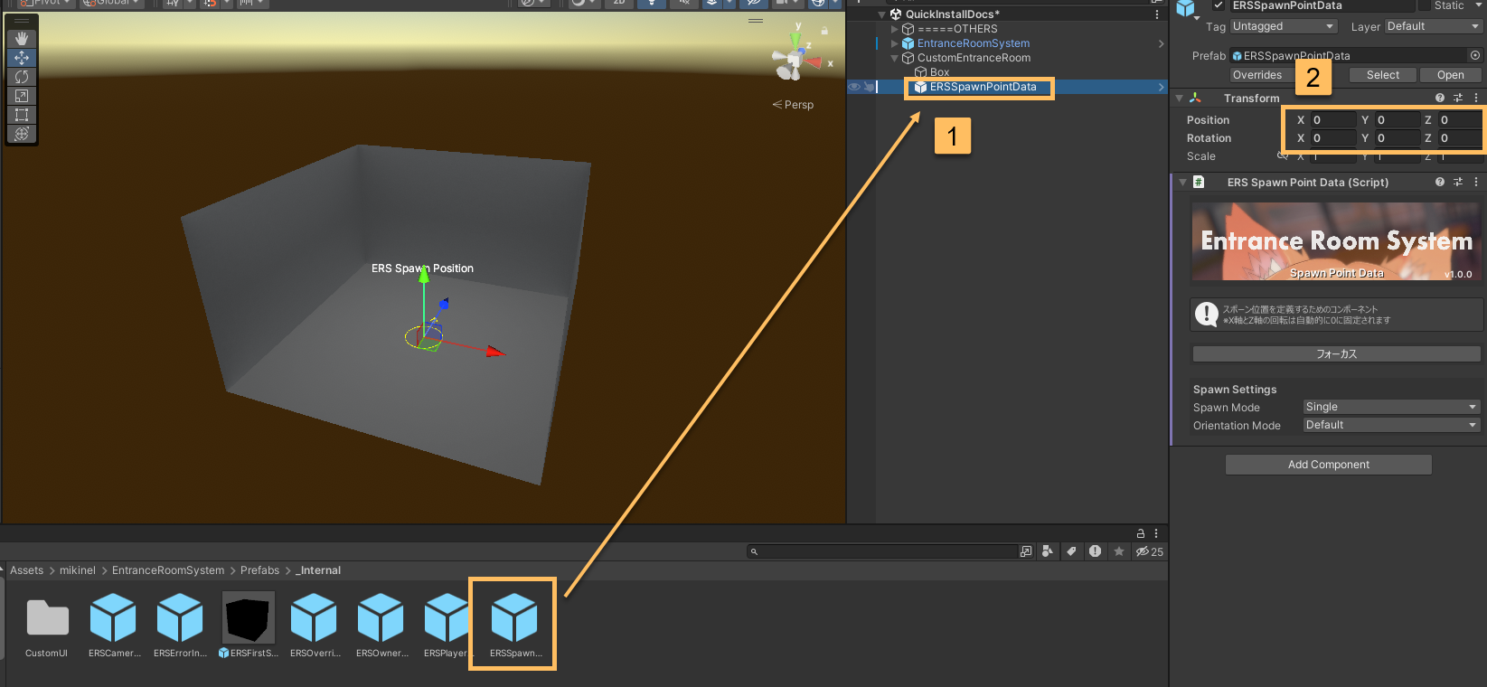This screenshot has height=687, width=1487.
Task: Activate the Rotate tool in scene toolbar
Action: pyautogui.click(x=22, y=77)
